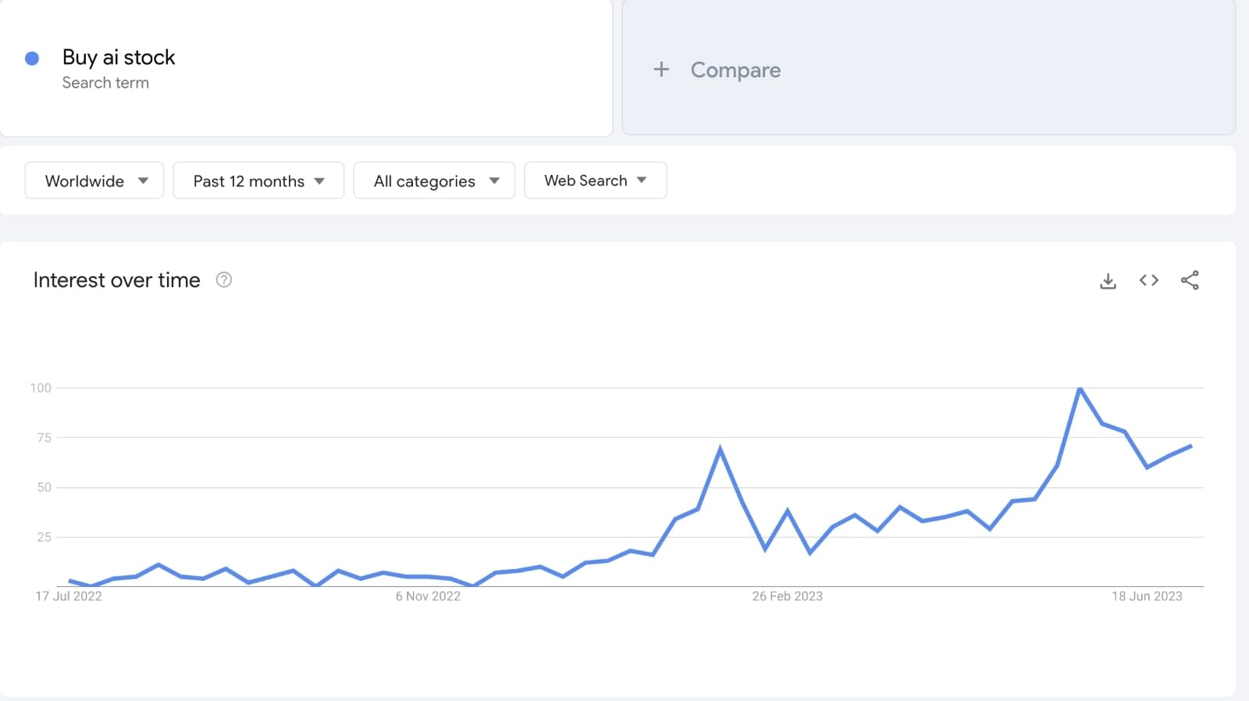The width and height of the screenshot is (1249, 701).
Task: Click the chart peak at value 100
Action: tap(1080, 388)
